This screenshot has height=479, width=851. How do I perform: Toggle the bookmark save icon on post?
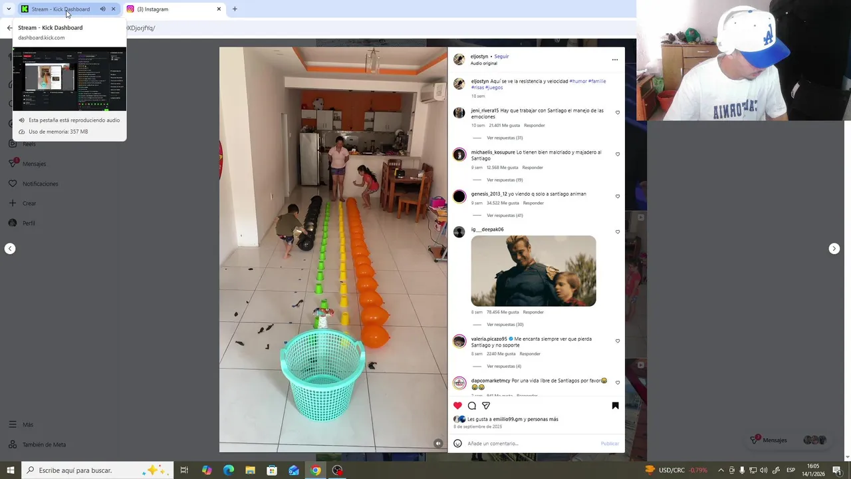pyautogui.click(x=615, y=406)
